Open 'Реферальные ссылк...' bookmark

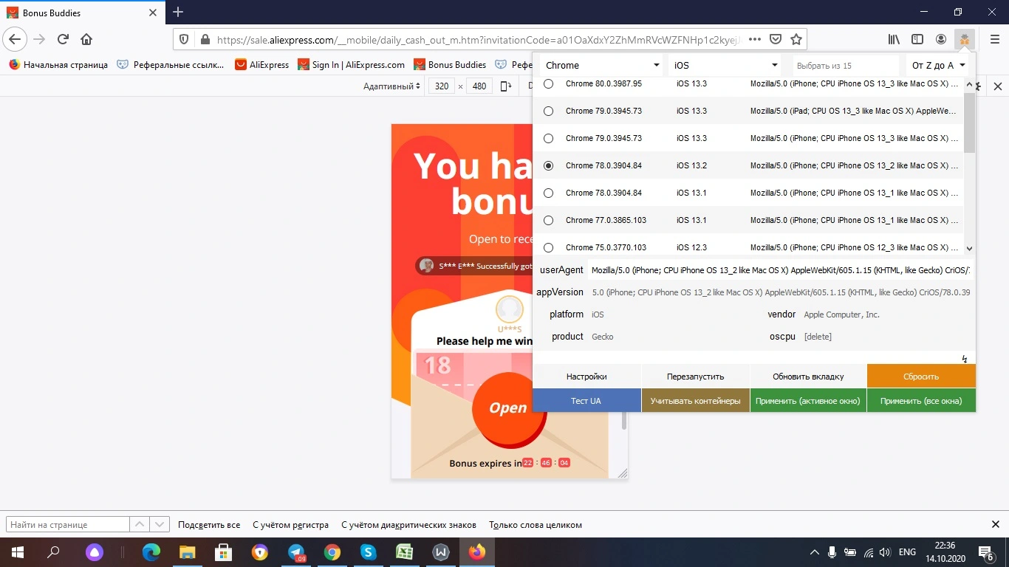171,65
